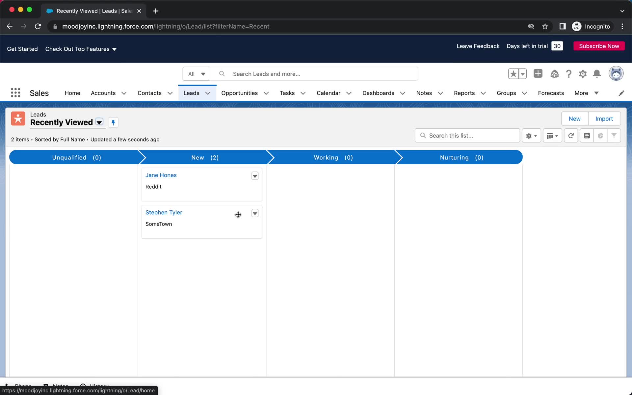Open the Favorites list dropdown arrow
632x395 pixels.
coord(523,74)
